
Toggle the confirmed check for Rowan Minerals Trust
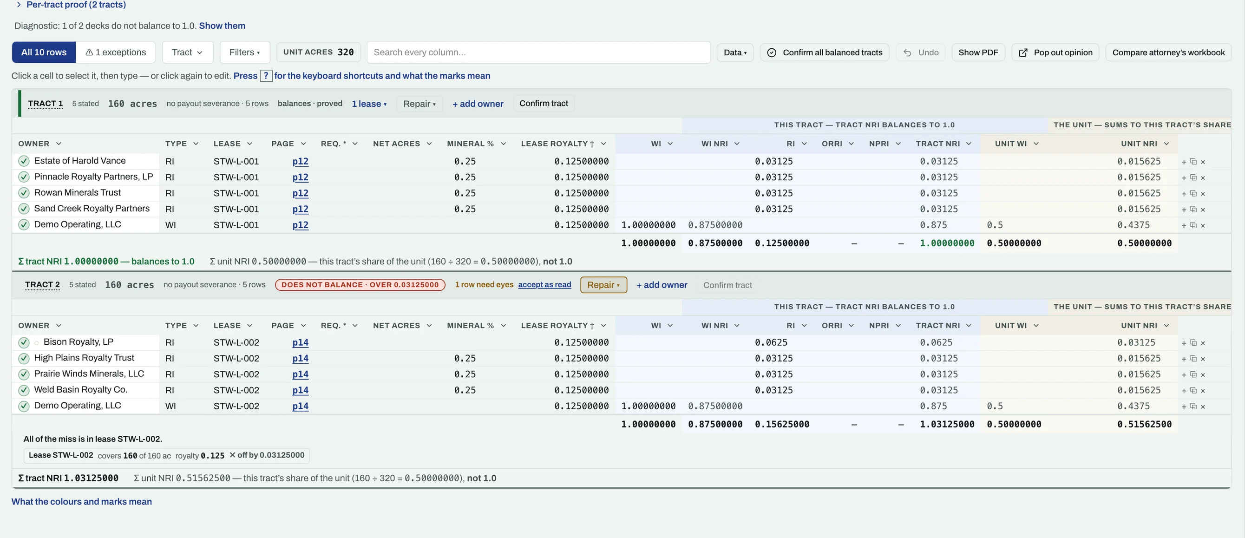pos(24,193)
